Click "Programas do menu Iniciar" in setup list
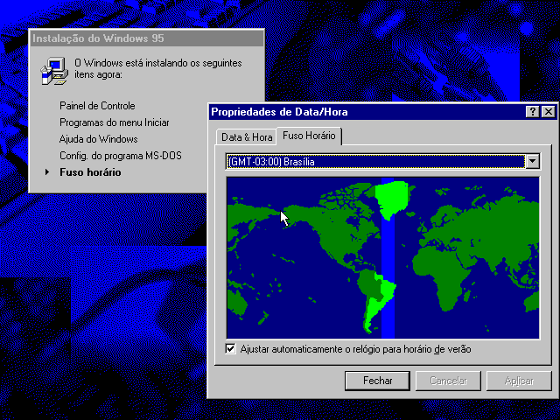Screen dimensions: 560x420 point(115,122)
